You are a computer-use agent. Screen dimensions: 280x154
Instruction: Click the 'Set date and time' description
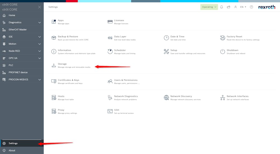(x=178, y=40)
